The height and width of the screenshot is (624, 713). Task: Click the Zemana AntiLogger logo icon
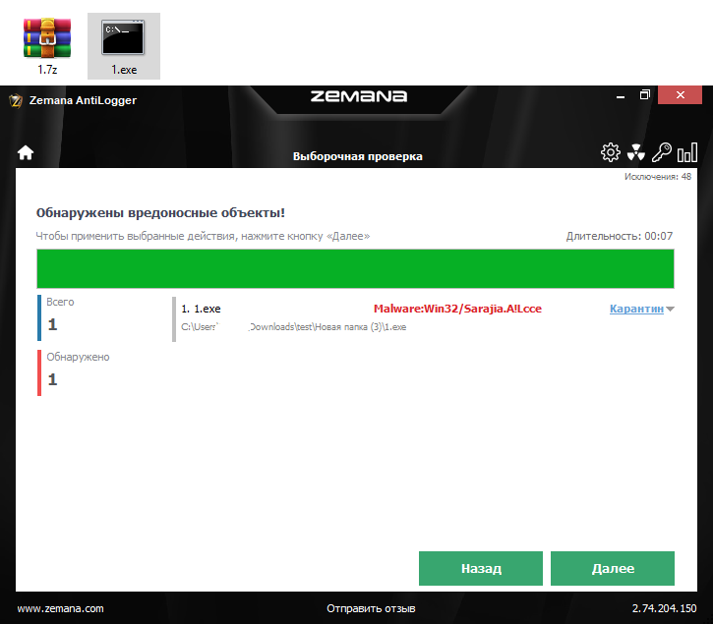[16, 100]
